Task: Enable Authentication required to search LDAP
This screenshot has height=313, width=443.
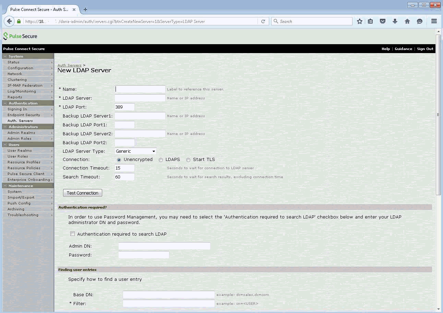Action: (x=72, y=234)
